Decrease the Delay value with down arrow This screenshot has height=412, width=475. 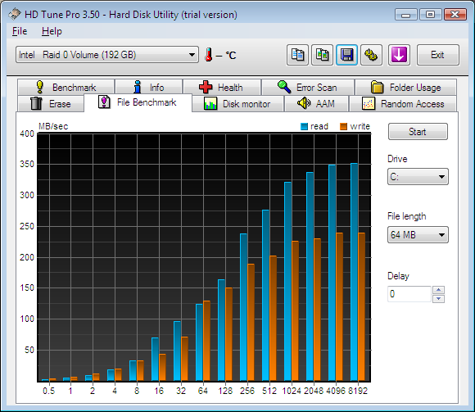(438, 299)
